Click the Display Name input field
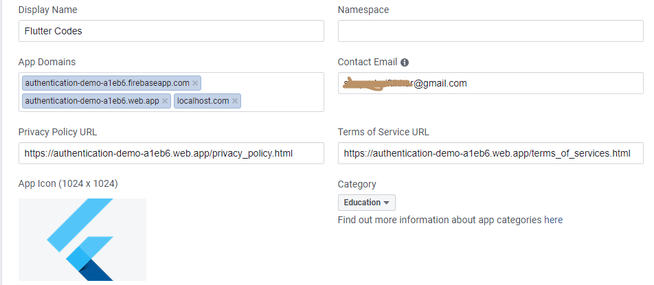 click(171, 31)
